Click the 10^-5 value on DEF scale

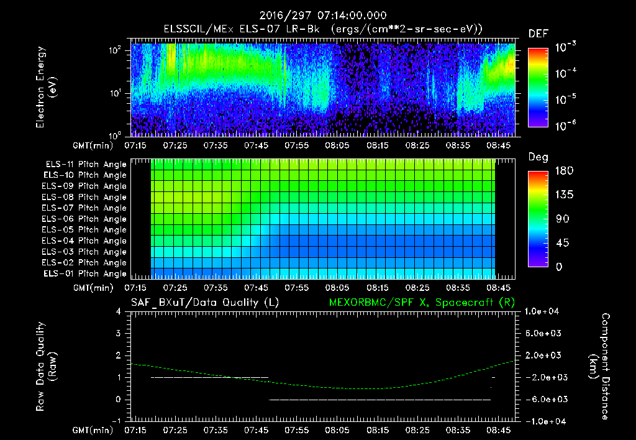[x=566, y=99]
